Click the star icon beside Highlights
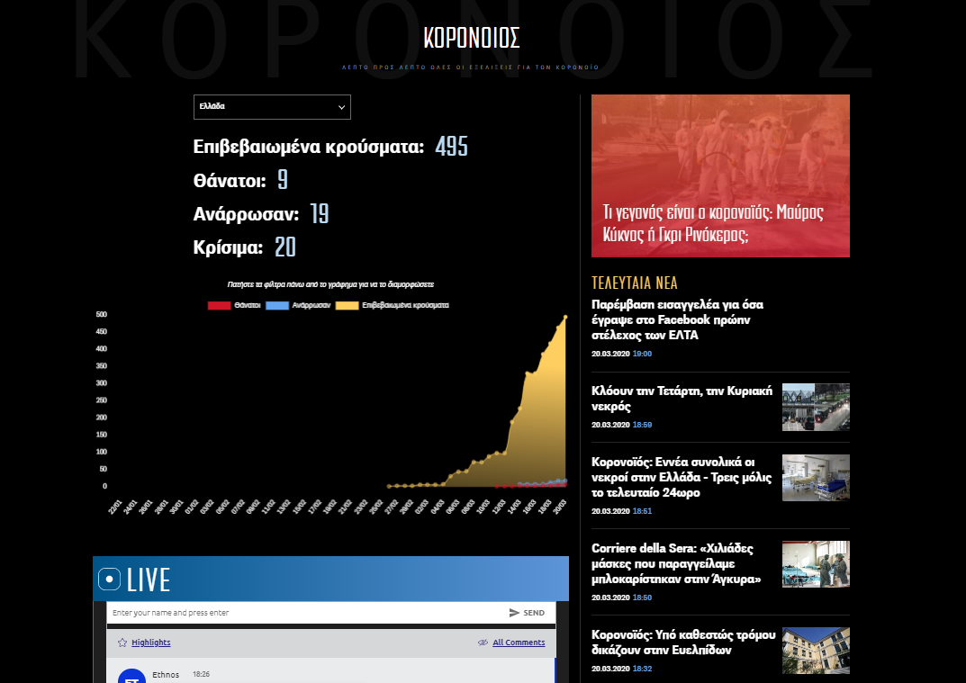The image size is (966, 683). pyautogui.click(x=122, y=643)
